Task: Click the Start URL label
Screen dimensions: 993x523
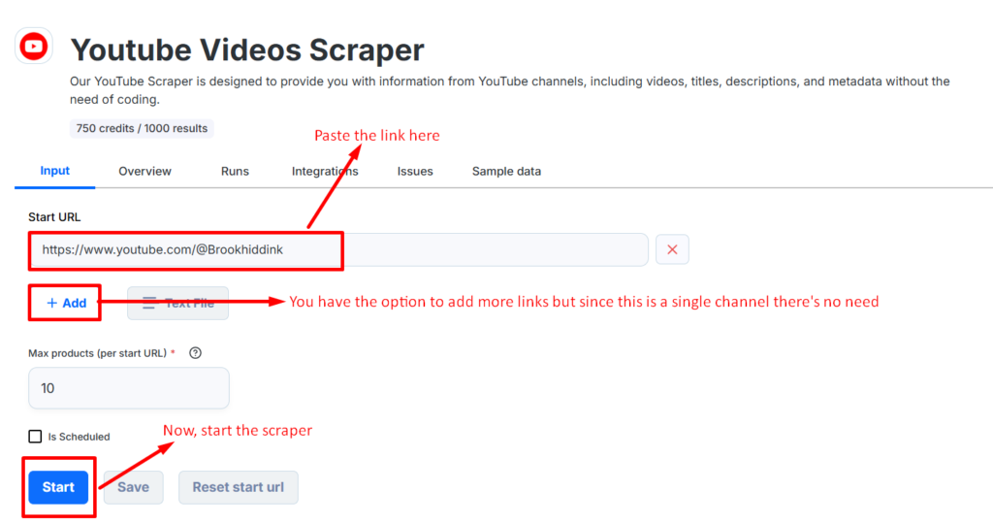Action: pos(54,216)
